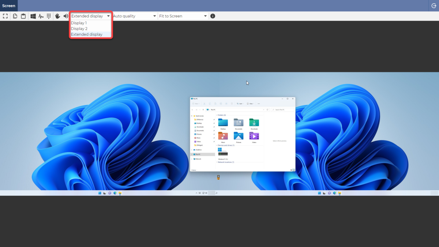Select DWAgent in the navigation pane
The image size is (439, 247).
tap(199, 145)
